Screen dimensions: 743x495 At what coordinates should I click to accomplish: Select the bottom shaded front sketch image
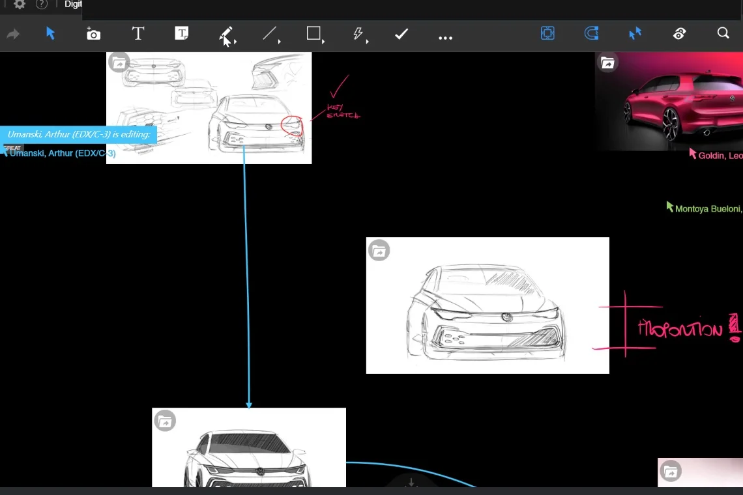click(249, 447)
